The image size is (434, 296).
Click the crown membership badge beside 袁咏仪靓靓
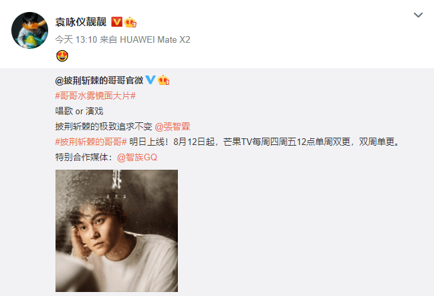pyautogui.click(x=130, y=22)
